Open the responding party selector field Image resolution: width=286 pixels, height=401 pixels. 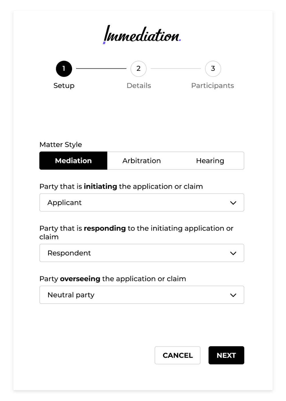tap(142, 253)
